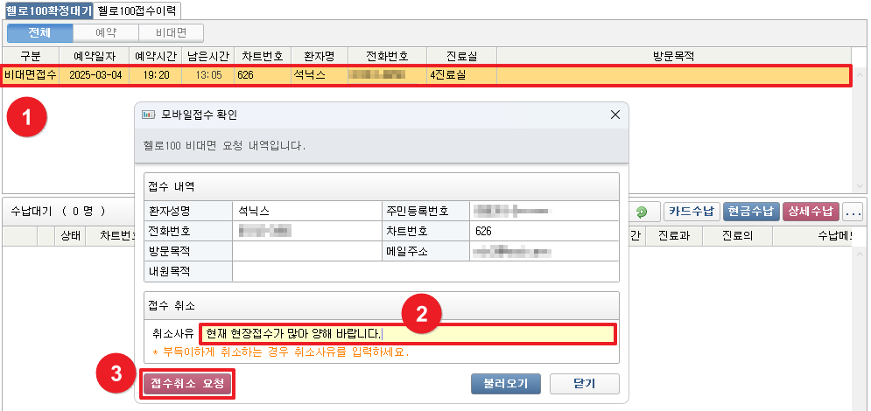Click the 카드수납 button
The height and width of the screenshot is (411, 871).
coord(692,212)
